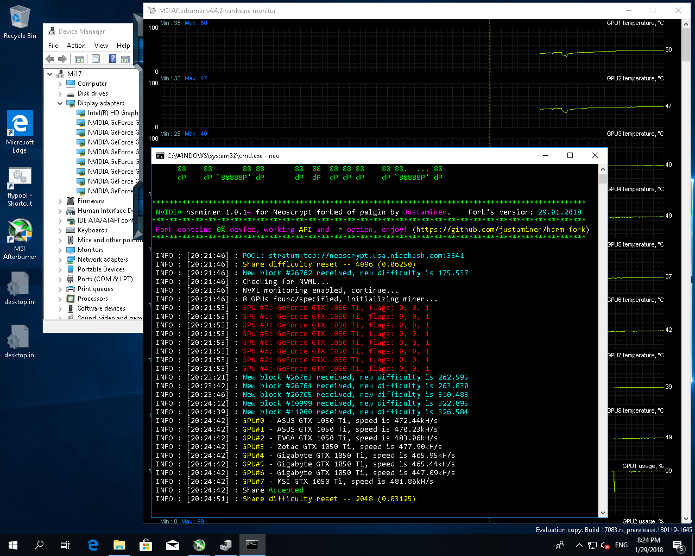This screenshot has height=556, width=695.
Task: Open the People icon in system tray
Action: click(x=560, y=545)
